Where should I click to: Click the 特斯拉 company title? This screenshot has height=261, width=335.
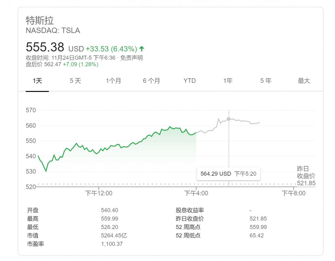point(40,21)
